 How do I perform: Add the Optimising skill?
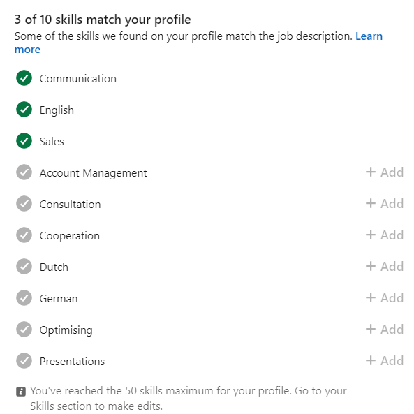[385, 330]
